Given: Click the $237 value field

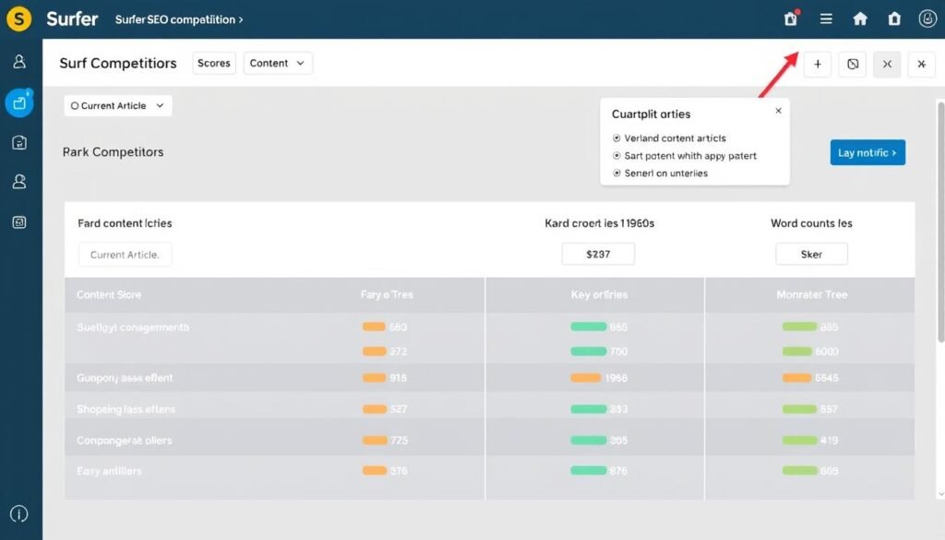Looking at the screenshot, I should pyautogui.click(x=598, y=253).
